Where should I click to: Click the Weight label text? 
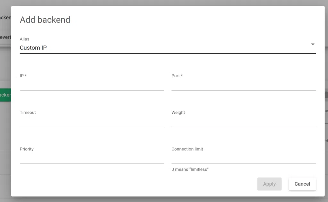pyautogui.click(x=178, y=113)
